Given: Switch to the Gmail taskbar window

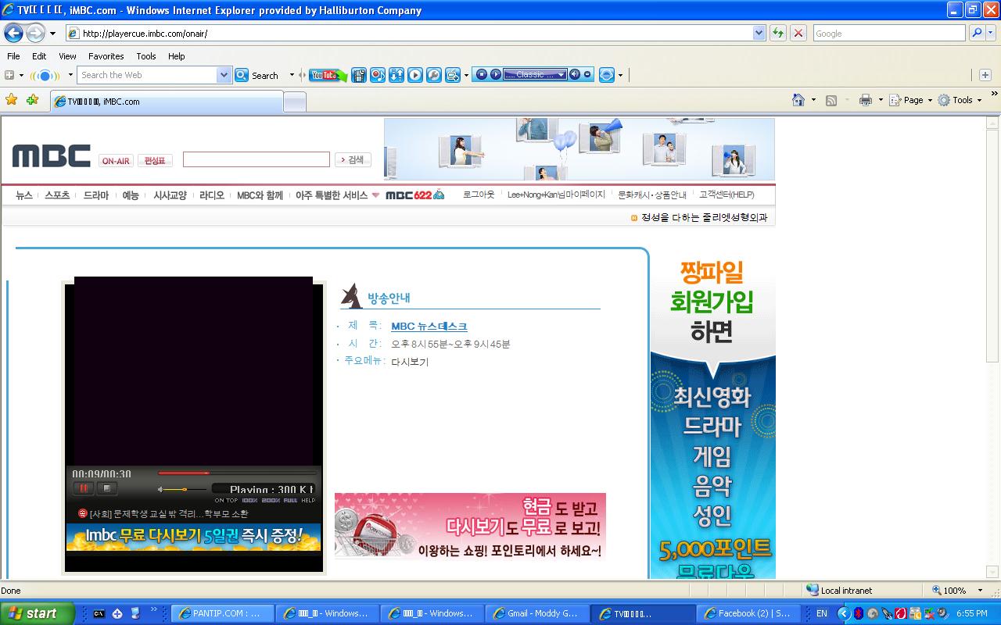Looking at the screenshot, I should click(x=536, y=613).
